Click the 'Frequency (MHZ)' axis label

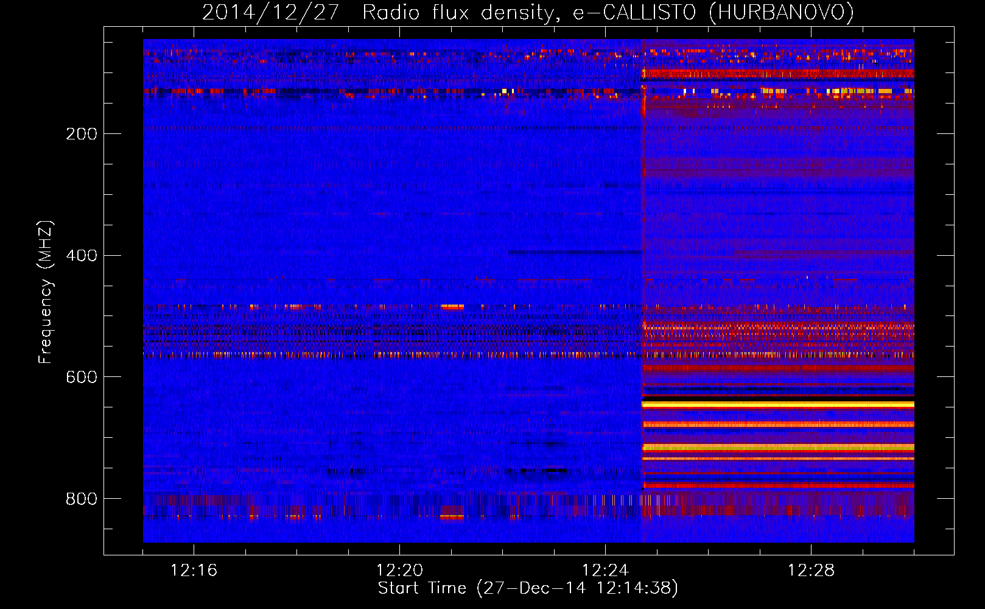pyautogui.click(x=45, y=292)
